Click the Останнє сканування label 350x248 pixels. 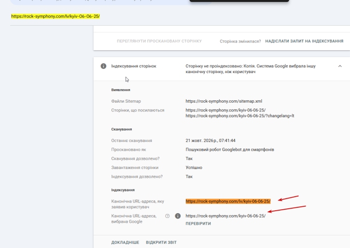tap(131, 140)
